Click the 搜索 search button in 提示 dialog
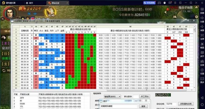205x109 pixels. 143,106
